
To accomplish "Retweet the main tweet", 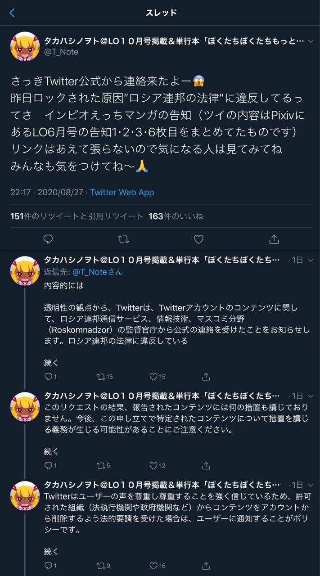I will click(123, 239).
